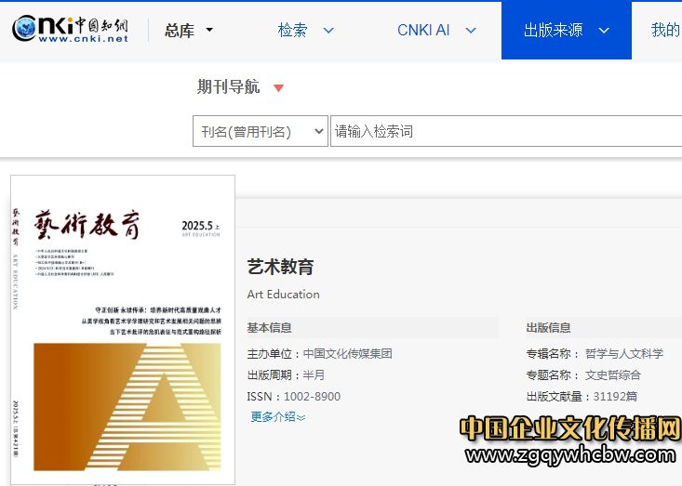Open the CNKI AI menu
The width and height of the screenshot is (682, 486).
423,31
